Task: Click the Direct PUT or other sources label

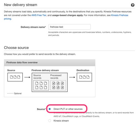Action: [68, 109]
